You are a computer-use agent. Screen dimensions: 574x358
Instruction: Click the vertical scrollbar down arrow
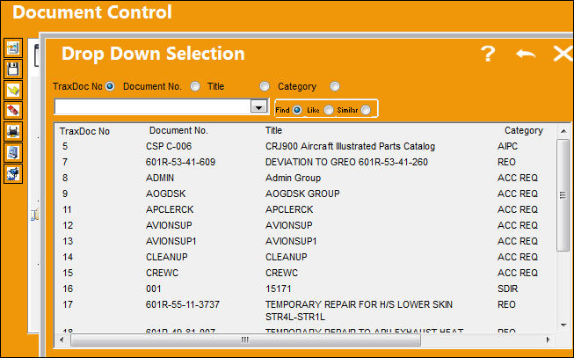tap(563, 325)
